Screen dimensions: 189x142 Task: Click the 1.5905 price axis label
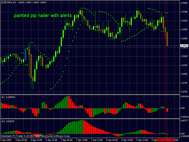(184, 30)
